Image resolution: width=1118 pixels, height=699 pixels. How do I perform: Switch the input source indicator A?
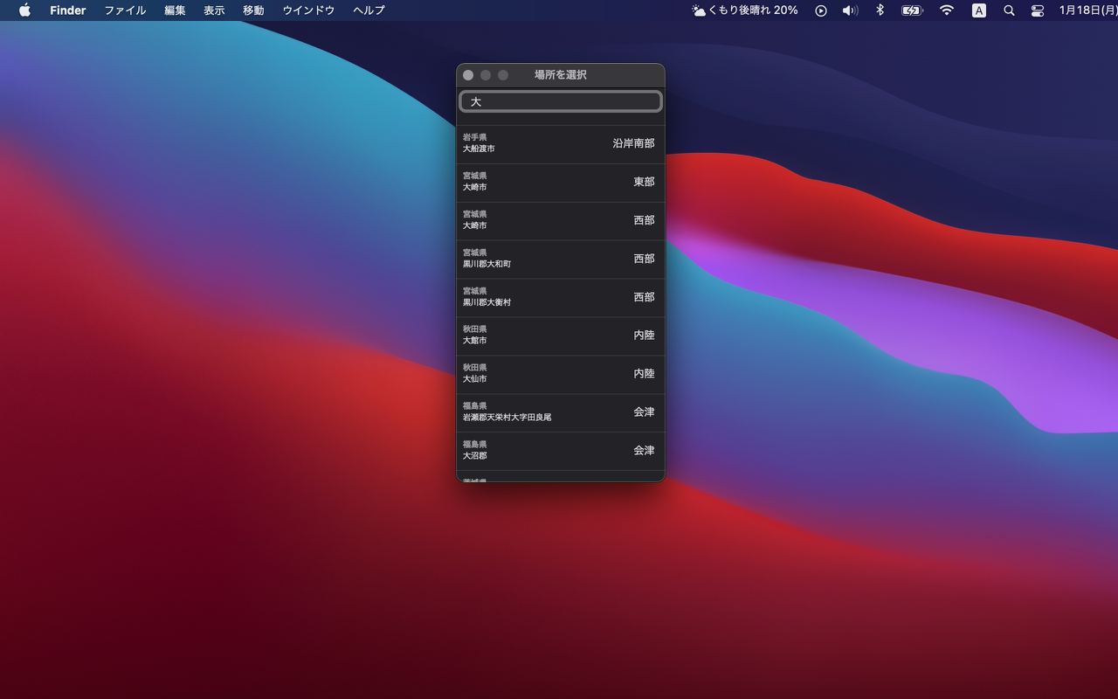coord(979,10)
